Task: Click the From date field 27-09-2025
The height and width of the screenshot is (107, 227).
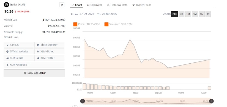Action: tap(87, 14)
